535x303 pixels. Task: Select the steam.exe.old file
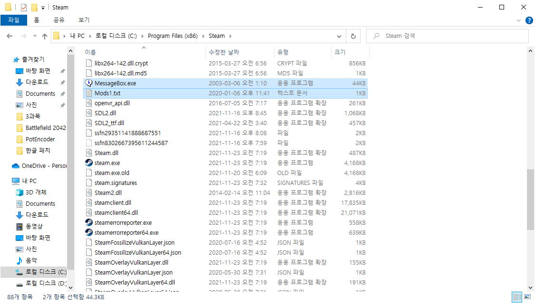coord(112,173)
